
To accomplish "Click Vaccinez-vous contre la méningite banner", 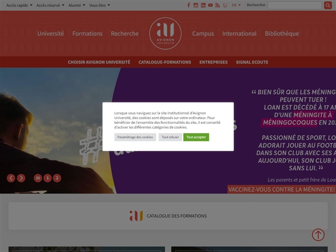I will 281,190.
